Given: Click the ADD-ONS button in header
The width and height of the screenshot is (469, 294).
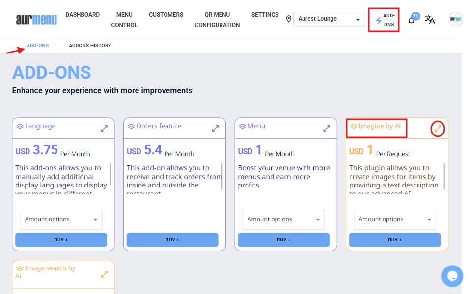Looking at the screenshot, I should coord(384,20).
